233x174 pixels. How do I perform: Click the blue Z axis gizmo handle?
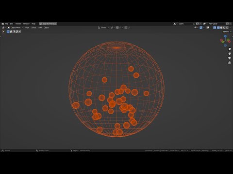tap(225, 37)
